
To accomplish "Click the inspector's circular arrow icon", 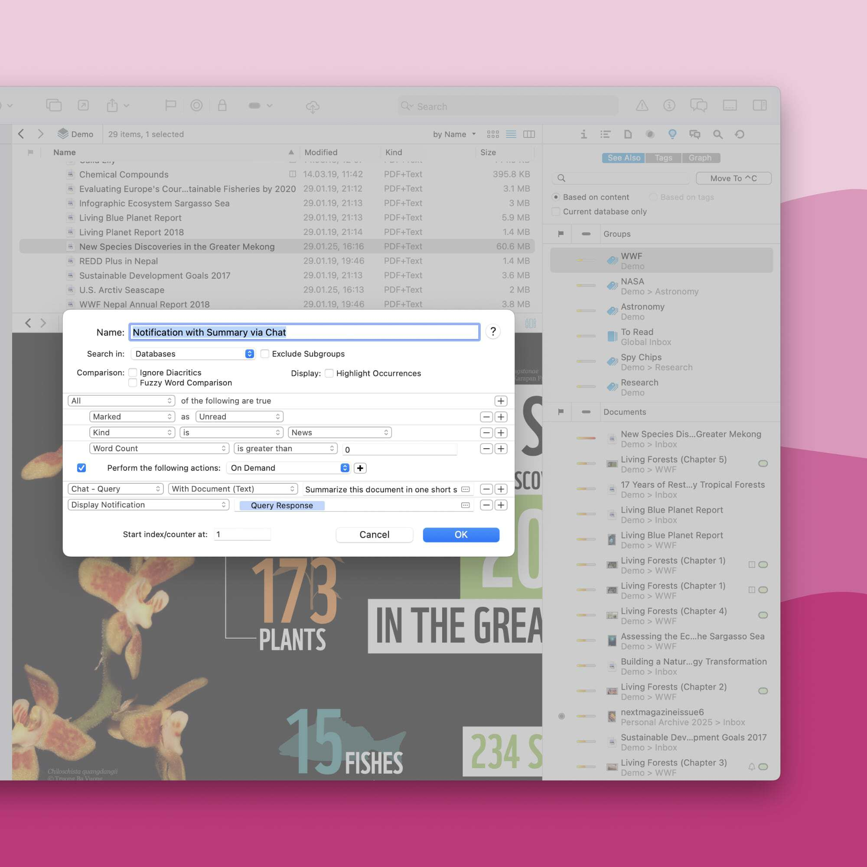I will [x=740, y=134].
